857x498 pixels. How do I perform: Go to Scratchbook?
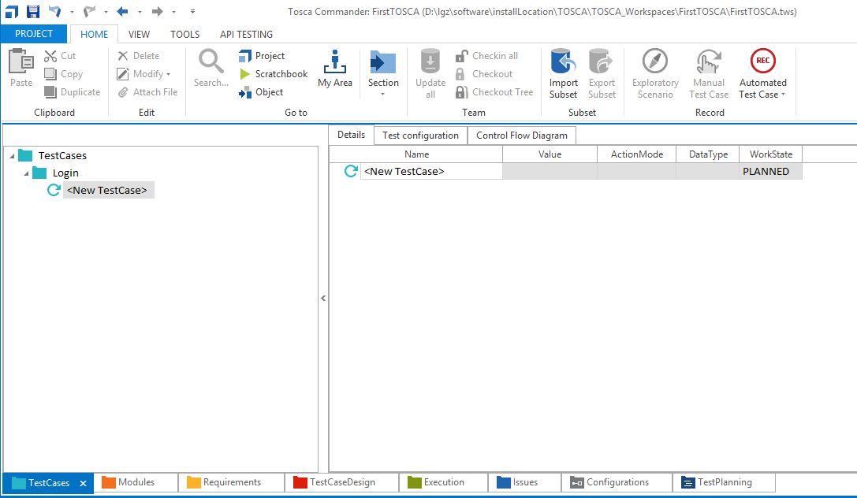274,74
